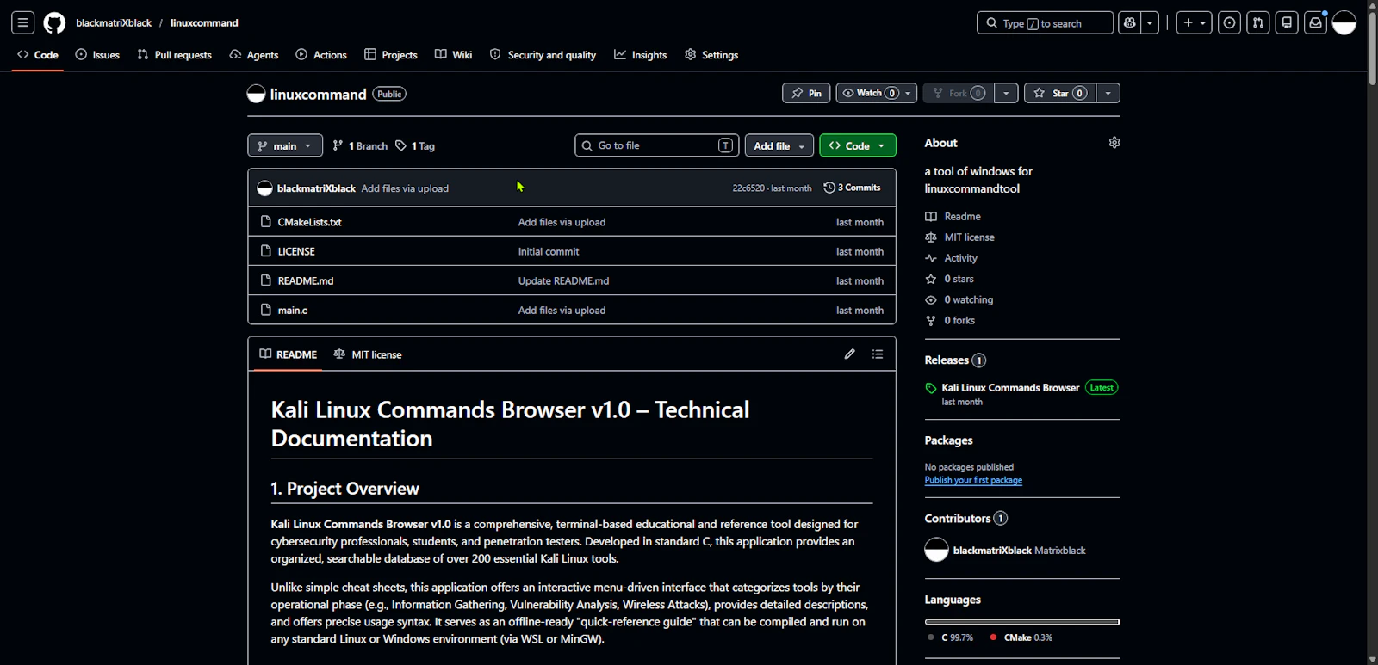The image size is (1378, 665).
Task: Select the README tab in file viewer
Action: tap(289, 354)
